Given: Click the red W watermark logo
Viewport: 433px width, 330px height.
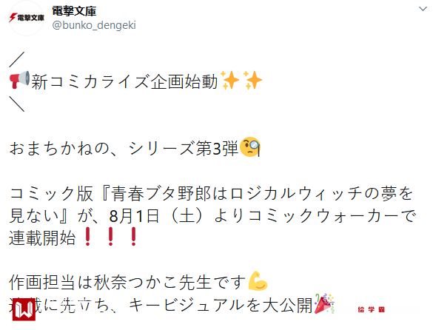Looking at the screenshot, I should 24,309.
